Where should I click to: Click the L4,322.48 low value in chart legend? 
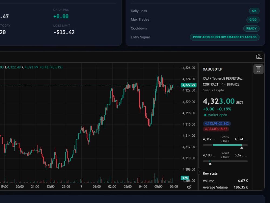coord(13,67)
